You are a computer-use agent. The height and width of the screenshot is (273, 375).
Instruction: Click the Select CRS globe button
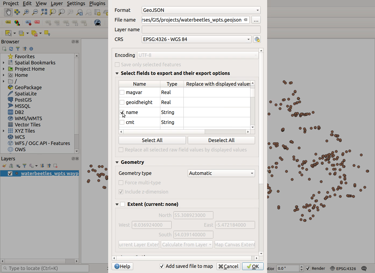pos(257,39)
